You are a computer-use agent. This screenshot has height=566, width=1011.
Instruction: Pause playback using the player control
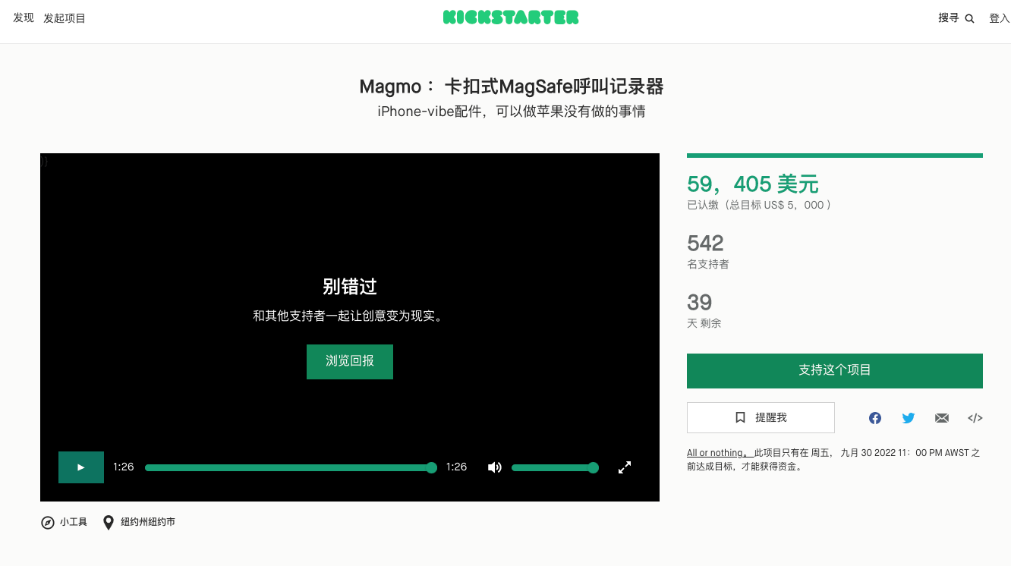tap(80, 467)
